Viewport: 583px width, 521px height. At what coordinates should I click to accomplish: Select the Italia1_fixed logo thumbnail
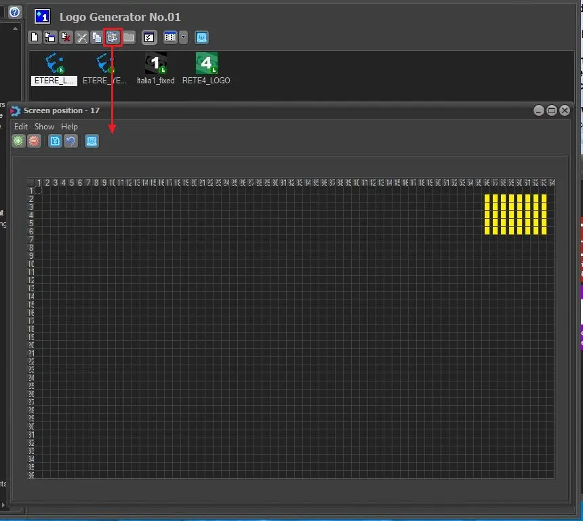point(156,64)
